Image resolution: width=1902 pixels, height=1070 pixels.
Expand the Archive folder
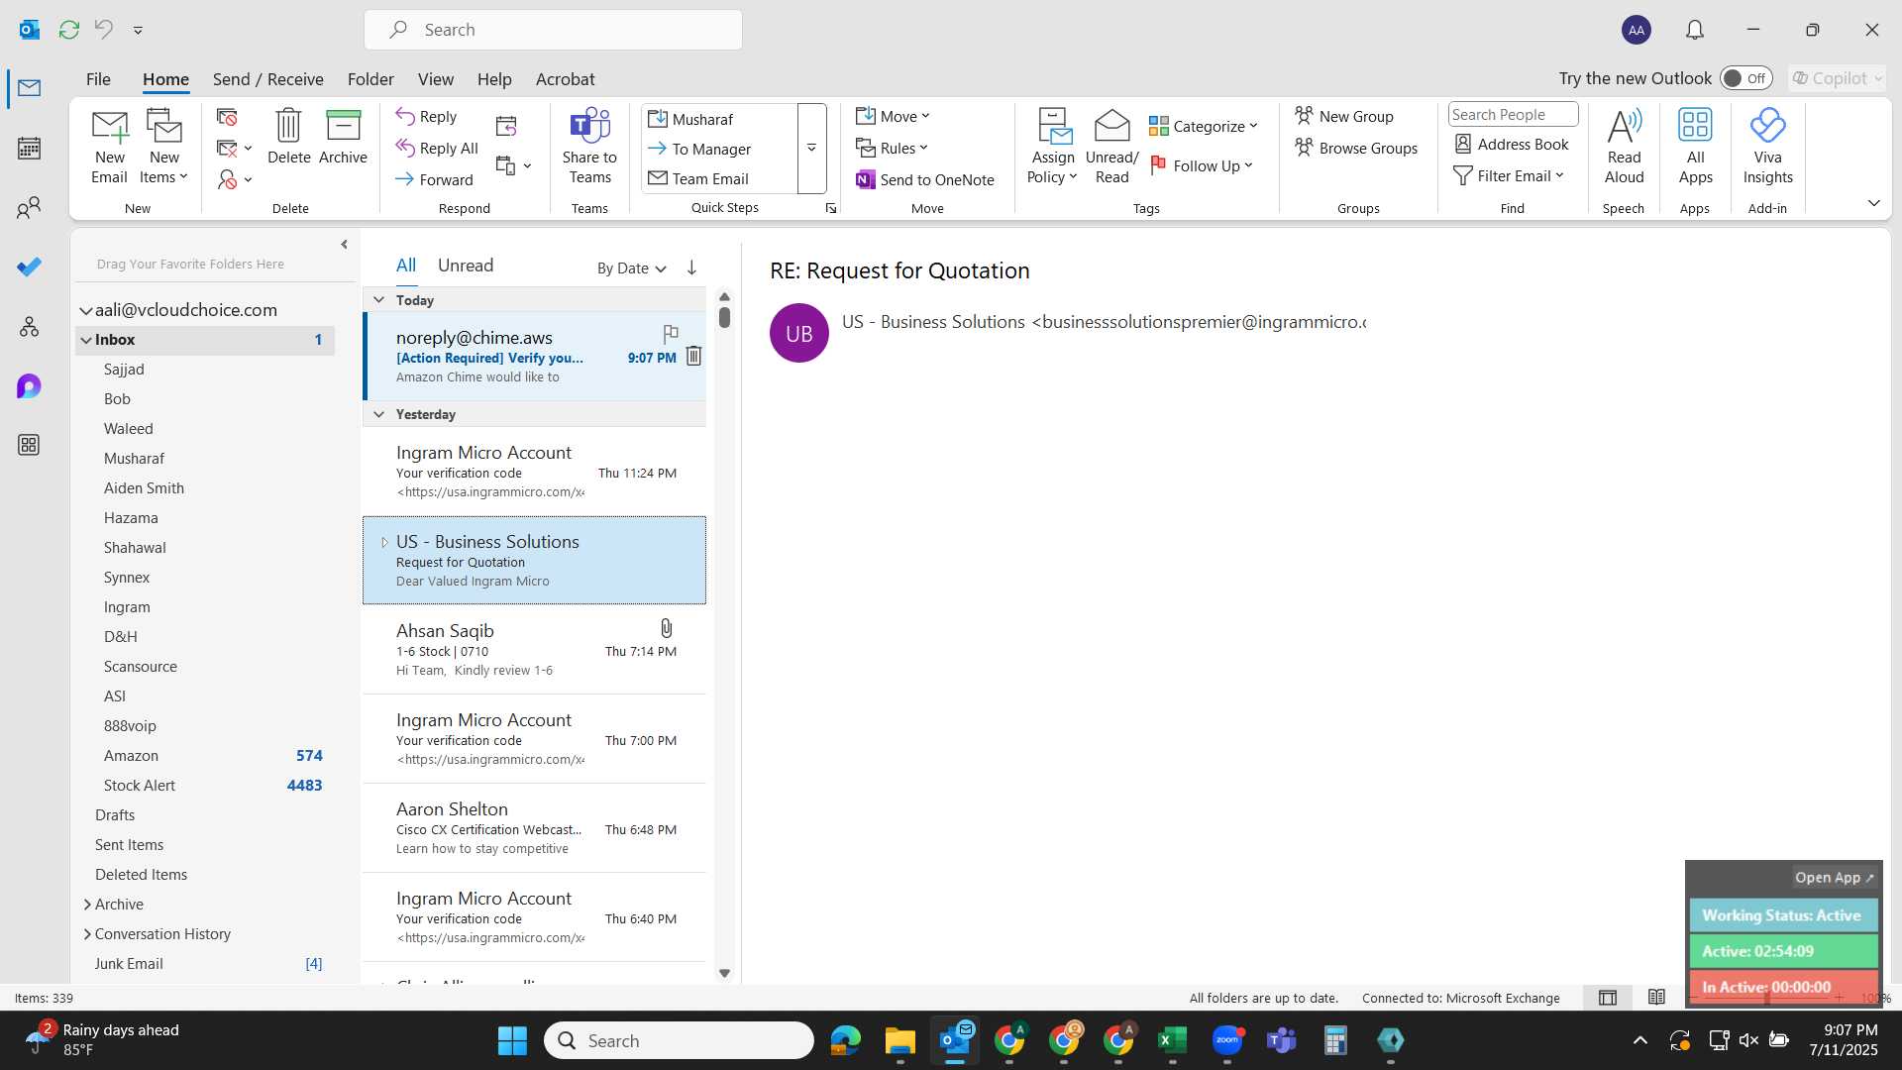(x=87, y=905)
